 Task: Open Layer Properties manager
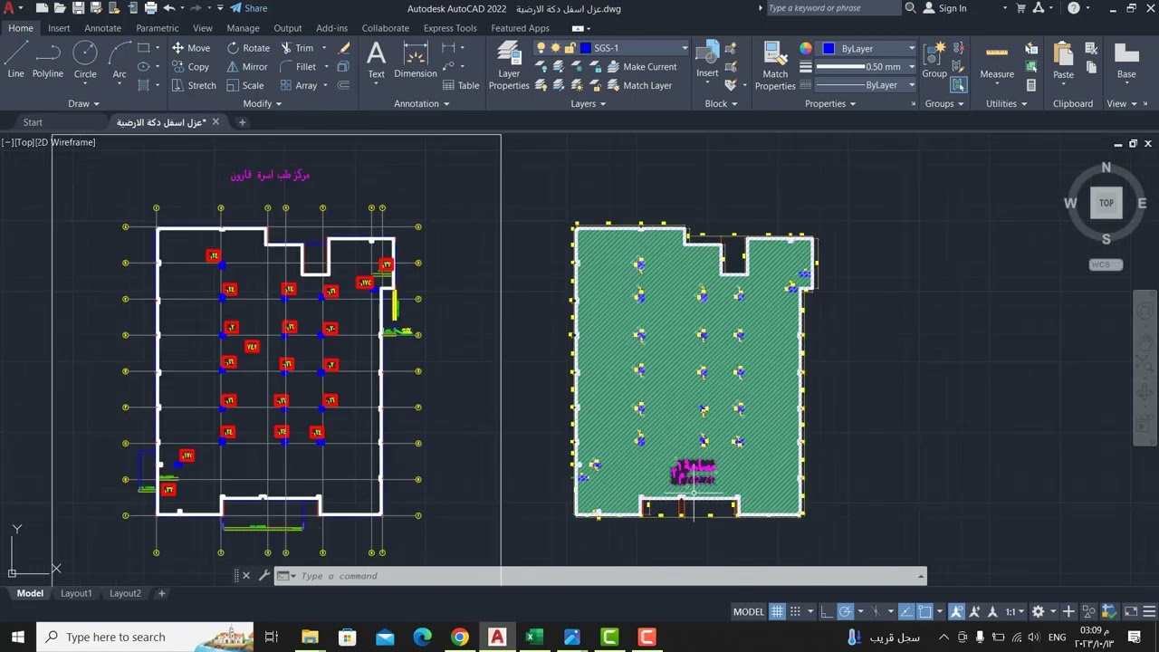[509, 66]
